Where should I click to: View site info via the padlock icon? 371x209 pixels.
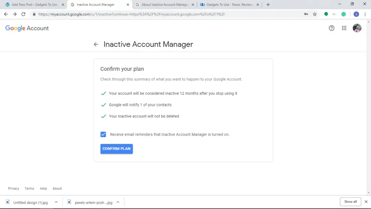click(34, 14)
